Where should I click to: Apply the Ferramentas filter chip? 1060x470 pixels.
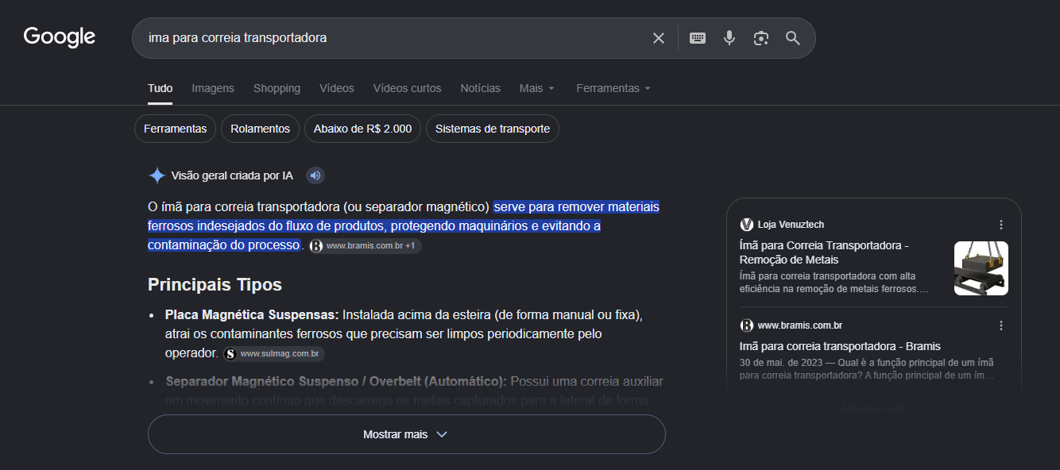175,129
